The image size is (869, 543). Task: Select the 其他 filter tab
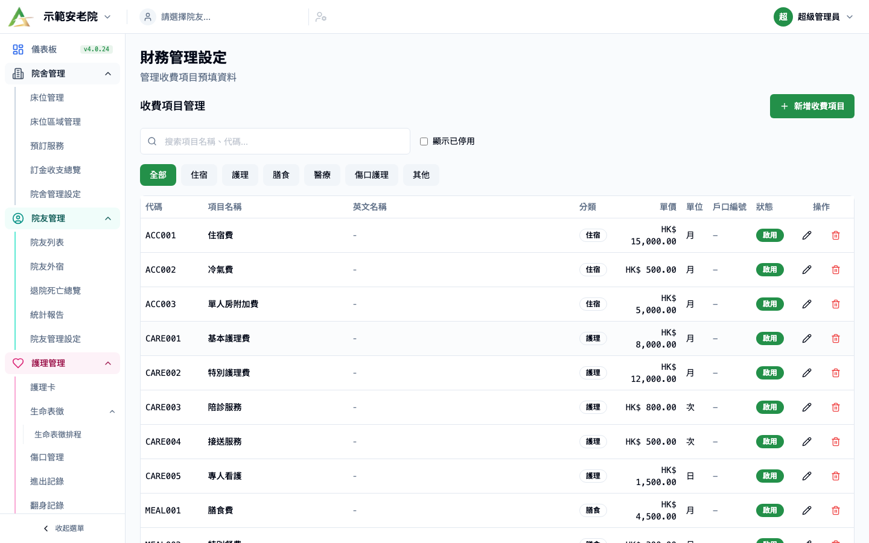421,175
